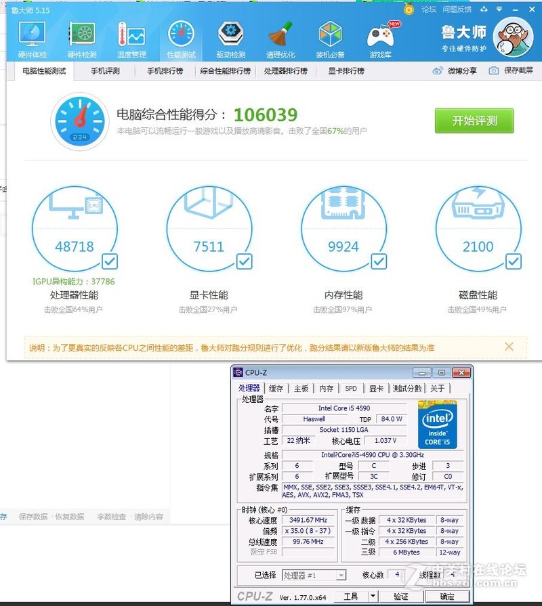The height and width of the screenshot is (606, 542).
Task: Toggle the 内存性能 test checkbox
Action: point(379,261)
